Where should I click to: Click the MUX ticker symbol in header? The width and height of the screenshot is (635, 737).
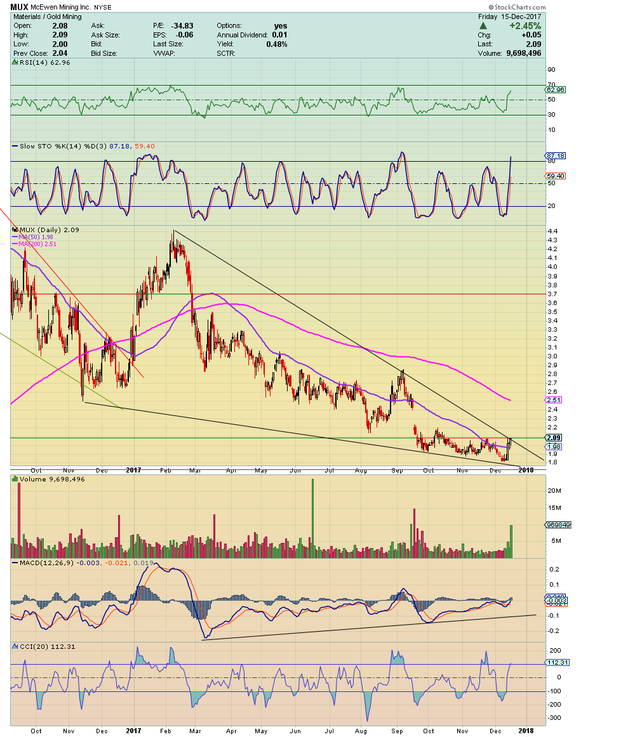click(x=19, y=7)
